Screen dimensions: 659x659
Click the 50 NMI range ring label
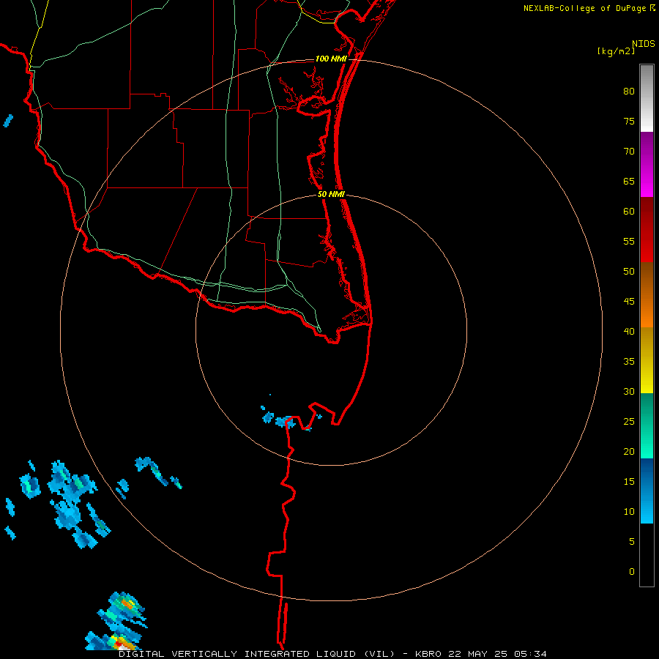click(x=331, y=194)
